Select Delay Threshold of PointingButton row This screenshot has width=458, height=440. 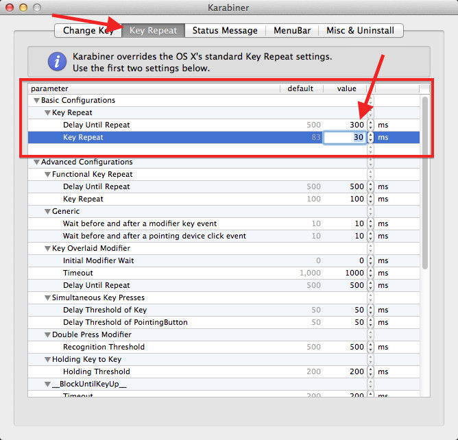coord(224,322)
